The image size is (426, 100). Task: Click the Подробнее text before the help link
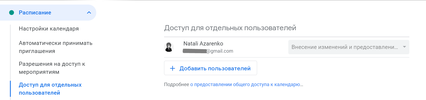tap(176, 84)
